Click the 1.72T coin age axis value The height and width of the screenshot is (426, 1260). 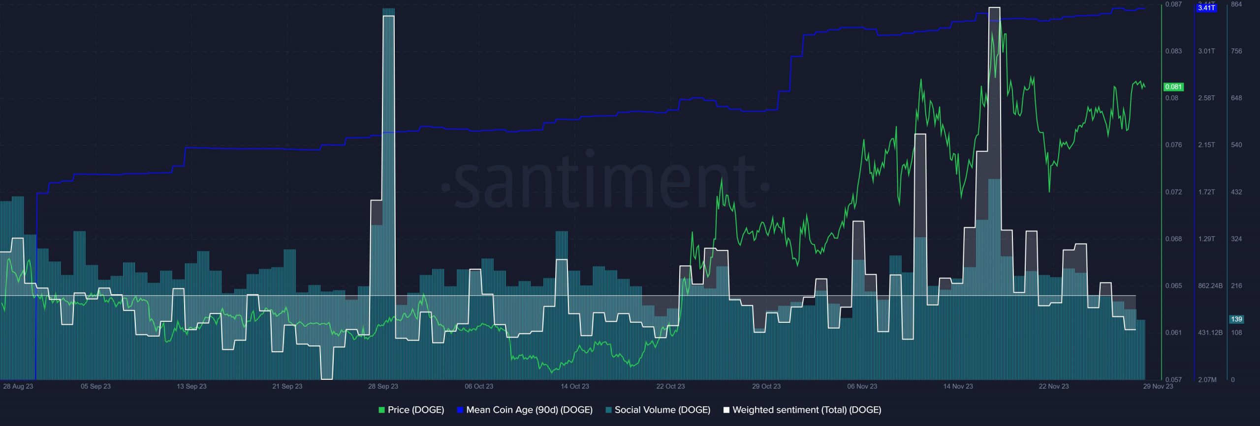(x=1206, y=192)
